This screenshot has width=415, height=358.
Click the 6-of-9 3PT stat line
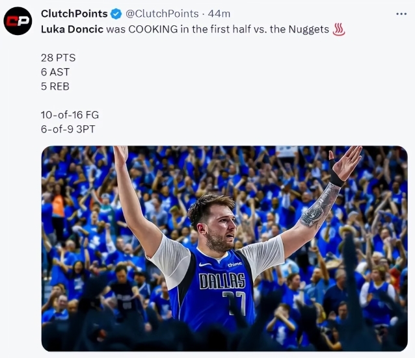[68, 129]
